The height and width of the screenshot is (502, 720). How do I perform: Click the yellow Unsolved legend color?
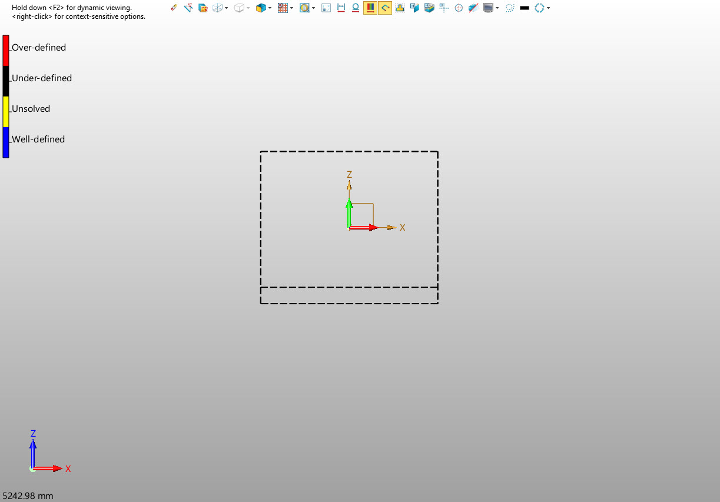[x=6, y=112]
